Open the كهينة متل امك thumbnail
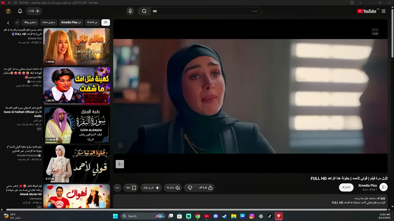The width and height of the screenshot is (394, 221). 77,85
